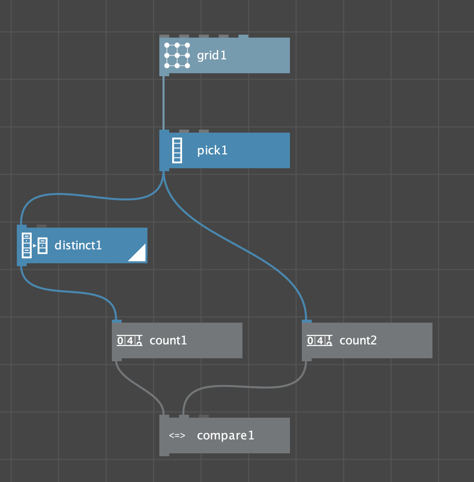Click the list icon on the pick1 node
Screen dimensions: 474x482
click(x=177, y=150)
